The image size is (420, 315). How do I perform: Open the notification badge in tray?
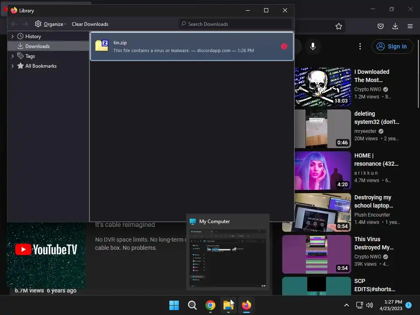coord(409,305)
